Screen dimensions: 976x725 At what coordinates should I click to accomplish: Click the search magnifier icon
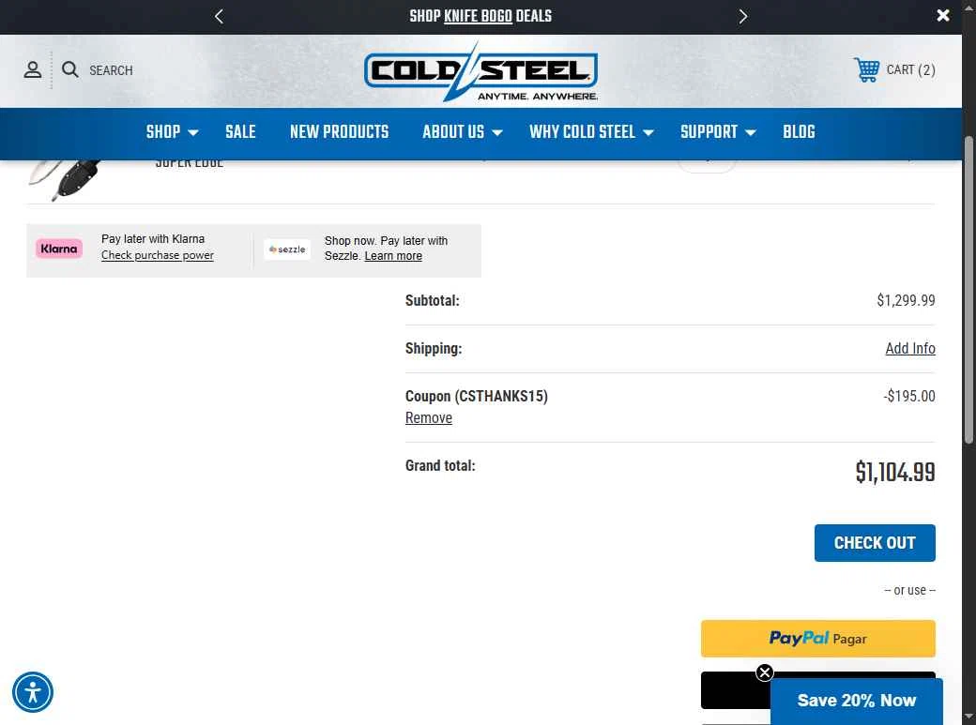pos(69,69)
